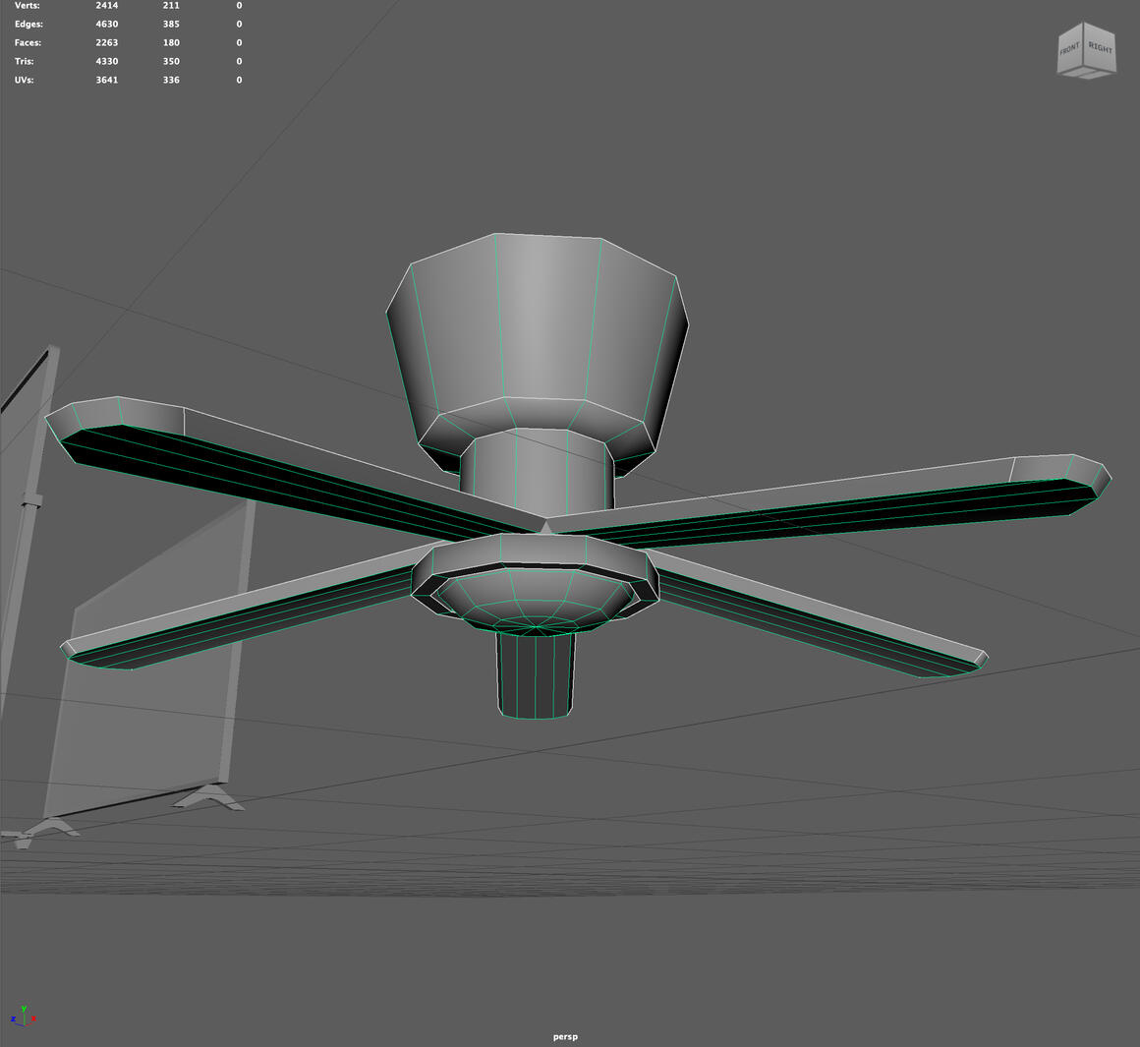The width and height of the screenshot is (1140, 1047).
Task: Click the X axis arm of the gizmo
Action: point(29,1024)
